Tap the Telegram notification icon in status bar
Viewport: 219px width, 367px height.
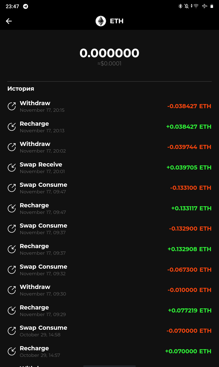25,6
